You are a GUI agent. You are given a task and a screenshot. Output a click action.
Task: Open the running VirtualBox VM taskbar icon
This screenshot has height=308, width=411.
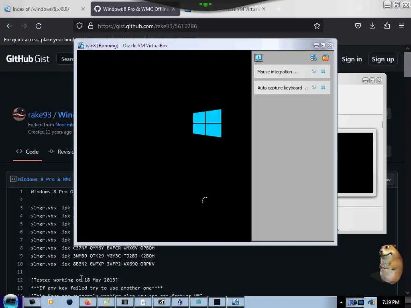236,302
